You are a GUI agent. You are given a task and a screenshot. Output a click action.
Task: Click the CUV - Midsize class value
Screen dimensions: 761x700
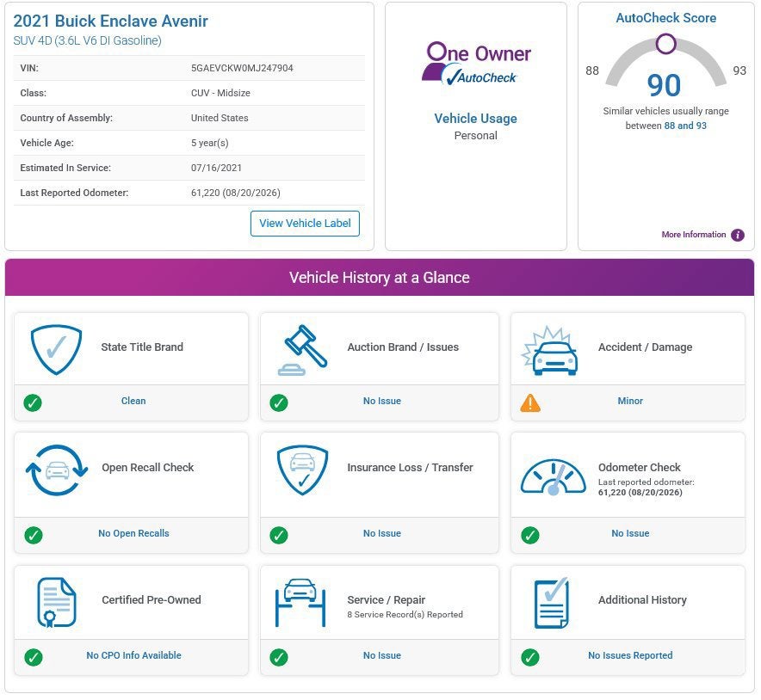221,93
